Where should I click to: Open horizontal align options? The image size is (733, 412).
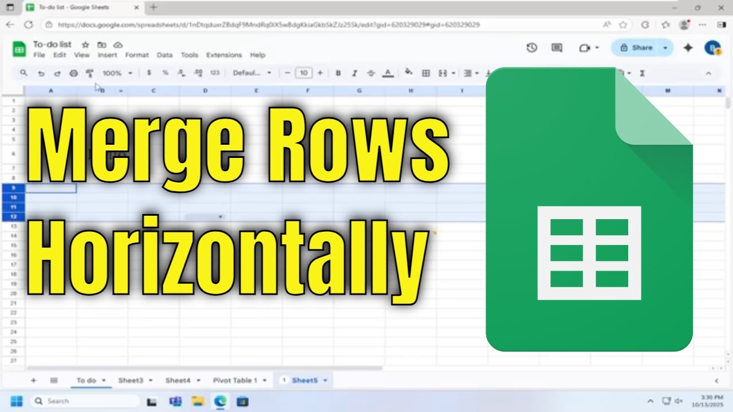[468, 73]
